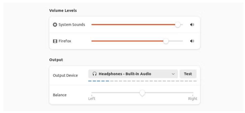
Task: Click the Balance slider center handle
Action: 142,93
